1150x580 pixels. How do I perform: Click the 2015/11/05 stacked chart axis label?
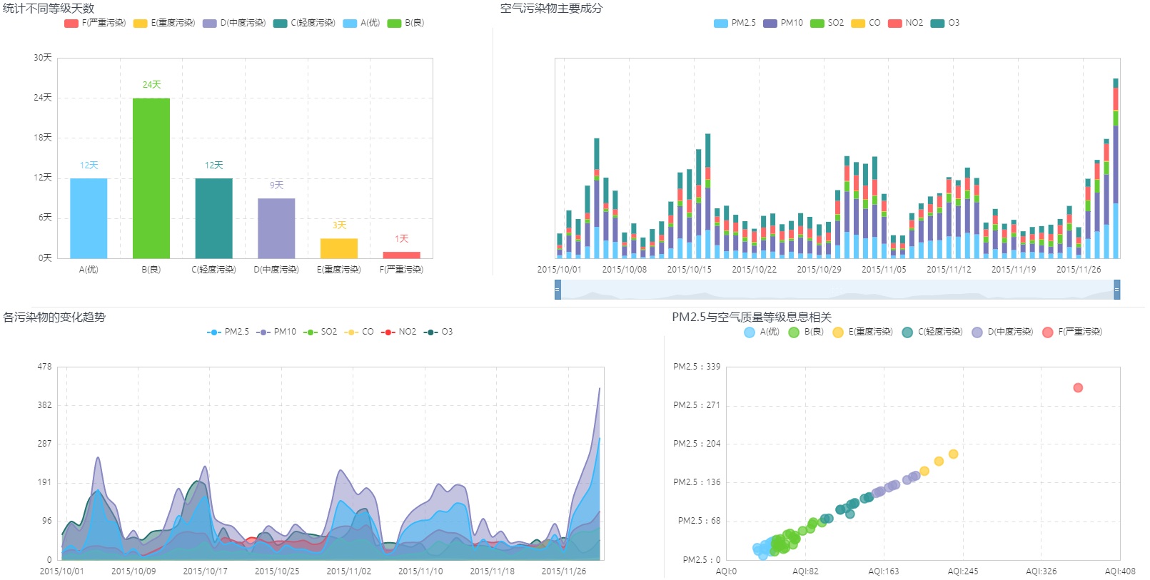coord(884,270)
